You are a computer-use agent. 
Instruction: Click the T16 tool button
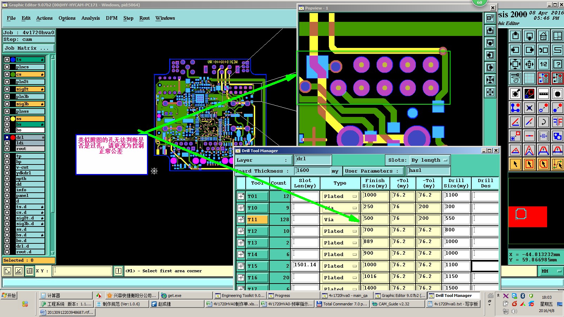tap(257, 278)
